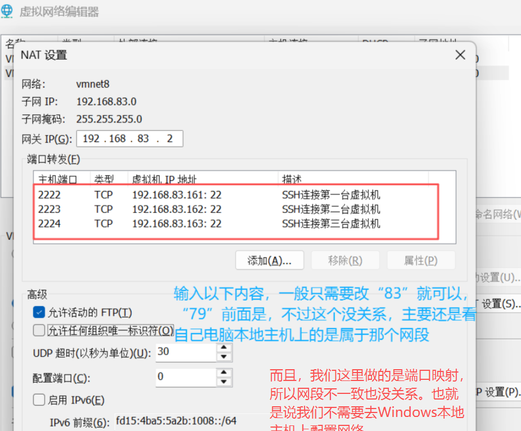Enable 允许任何组织唯一标识符 checkbox
The height and width of the screenshot is (431, 521).
coord(38,331)
